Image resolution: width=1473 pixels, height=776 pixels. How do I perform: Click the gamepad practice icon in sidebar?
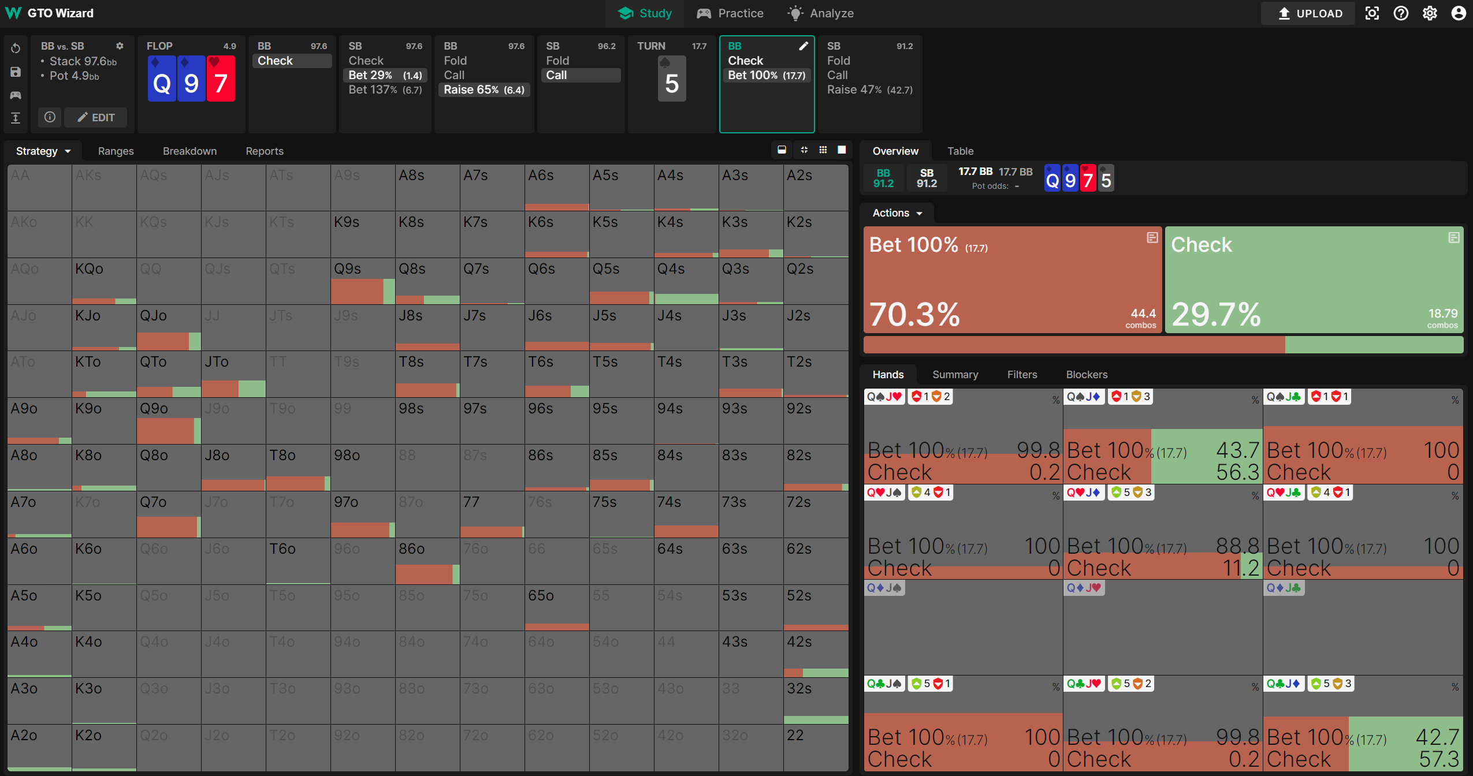point(16,95)
